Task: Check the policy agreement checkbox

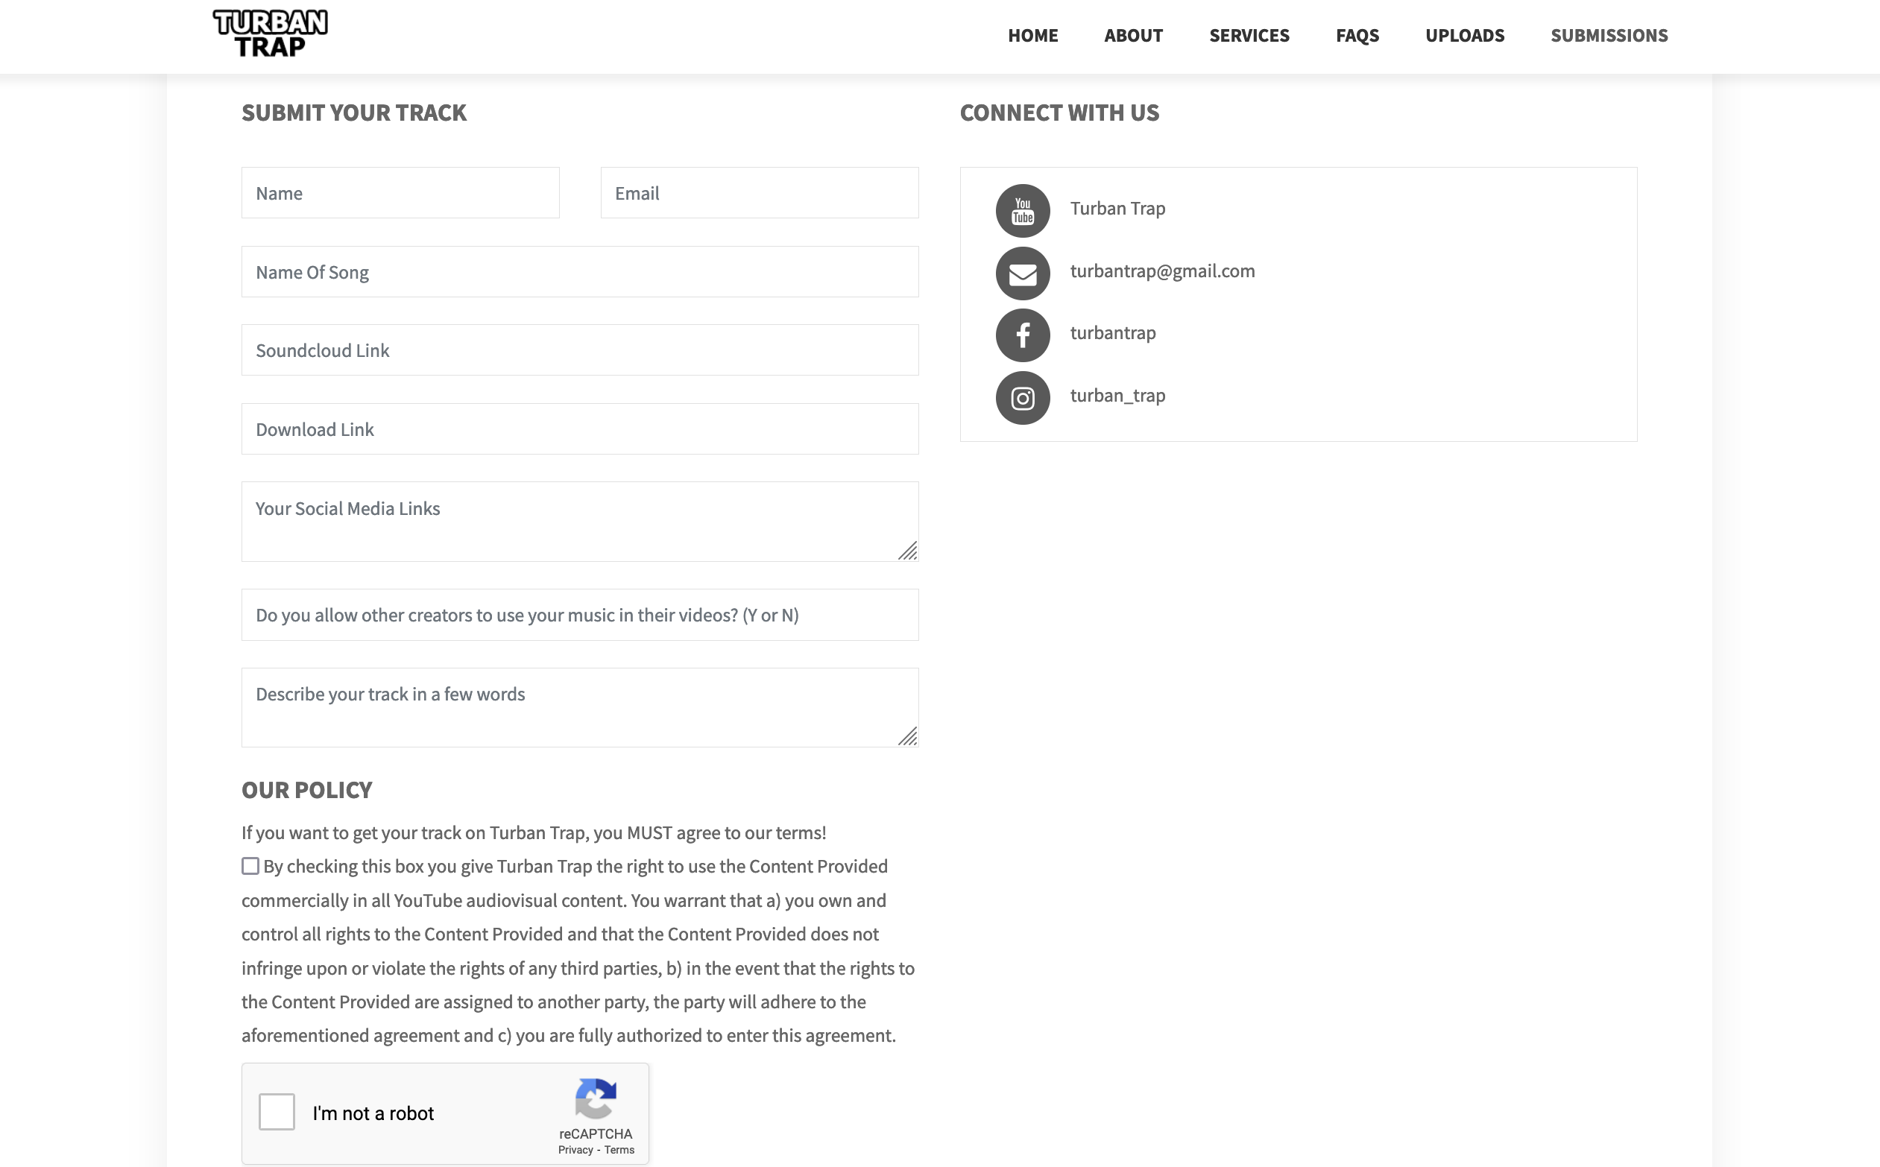Action: (x=250, y=866)
